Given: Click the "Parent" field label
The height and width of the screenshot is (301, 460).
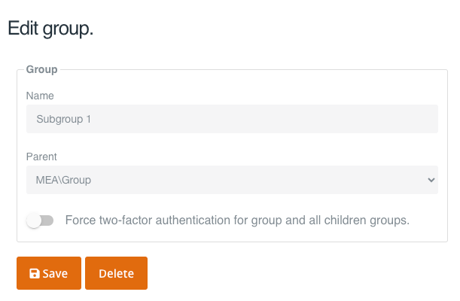Looking at the screenshot, I should (41, 157).
